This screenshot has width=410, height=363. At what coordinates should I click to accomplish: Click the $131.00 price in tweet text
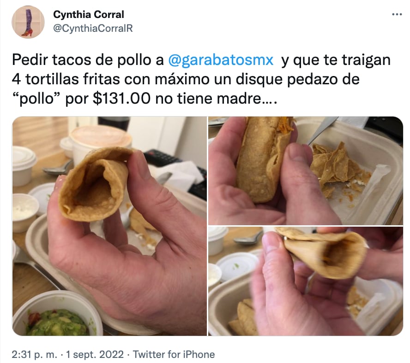121,99
